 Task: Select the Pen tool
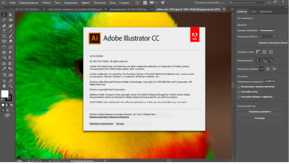coord(4,26)
